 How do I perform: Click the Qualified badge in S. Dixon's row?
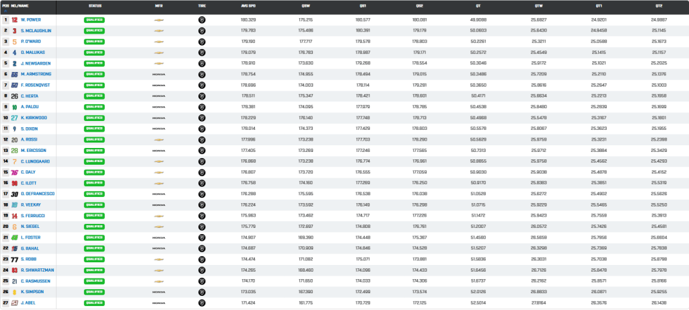[x=94, y=128]
